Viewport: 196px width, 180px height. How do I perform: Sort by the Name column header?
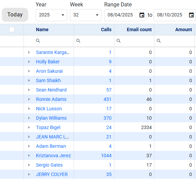42,29
